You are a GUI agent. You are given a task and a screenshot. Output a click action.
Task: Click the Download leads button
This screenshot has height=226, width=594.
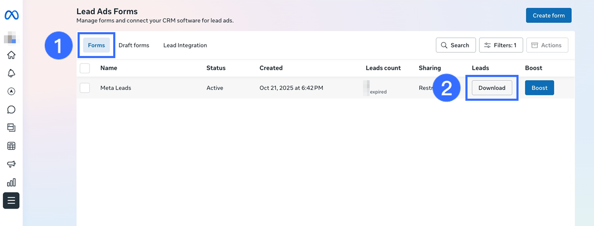pyautogui.click(x=492, y=88)
